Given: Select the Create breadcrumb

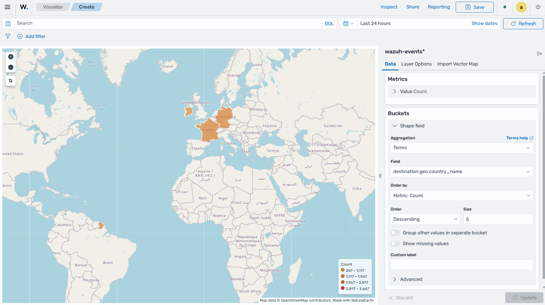Looking at the screenshot, I should click(86, 7).
